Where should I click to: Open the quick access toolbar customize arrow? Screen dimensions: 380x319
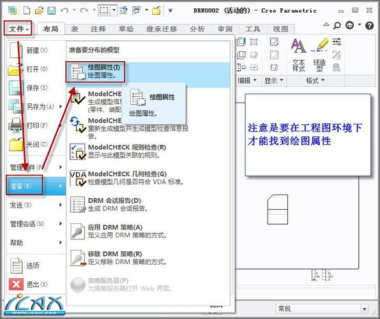(171, 11)
